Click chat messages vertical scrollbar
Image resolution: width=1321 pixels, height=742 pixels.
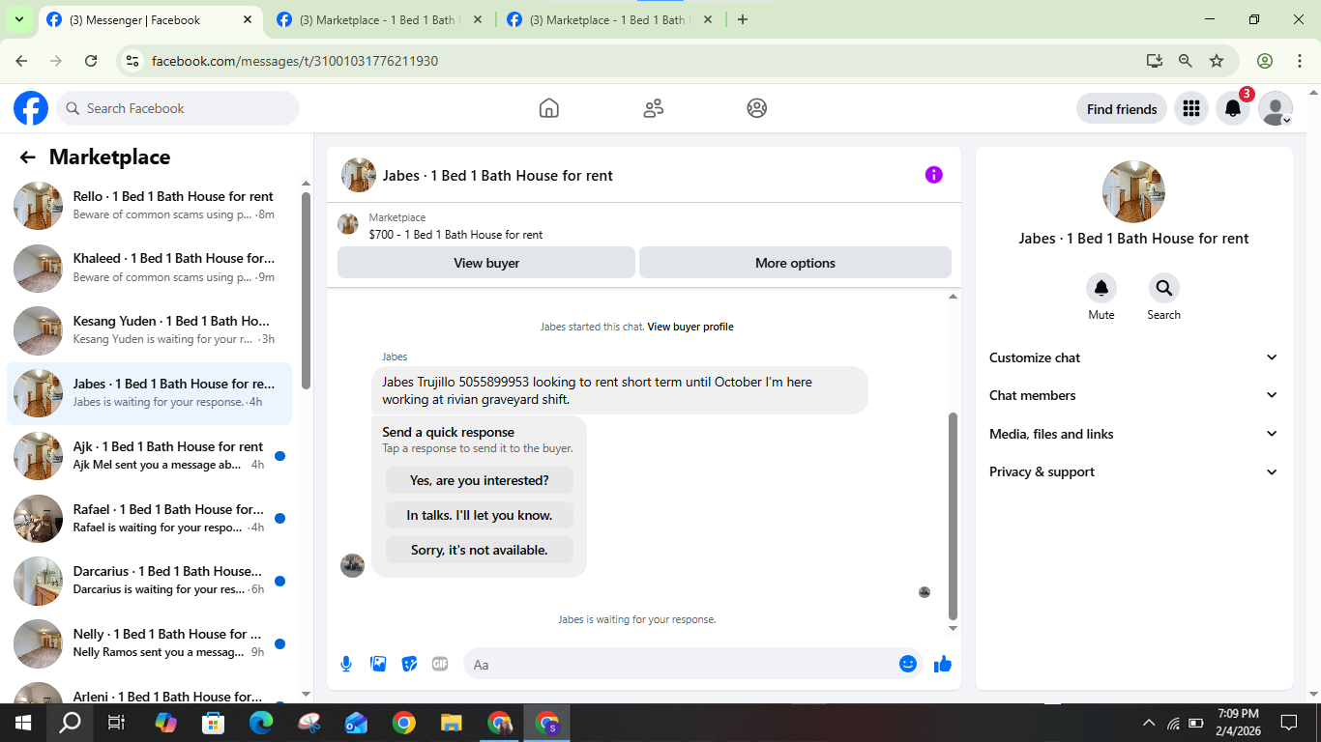coord(953,516)
